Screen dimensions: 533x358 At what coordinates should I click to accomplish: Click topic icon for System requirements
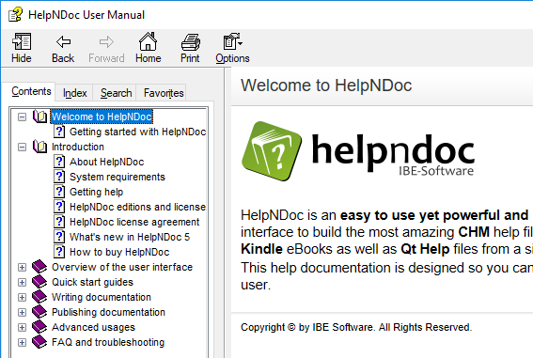click(59, 177)
